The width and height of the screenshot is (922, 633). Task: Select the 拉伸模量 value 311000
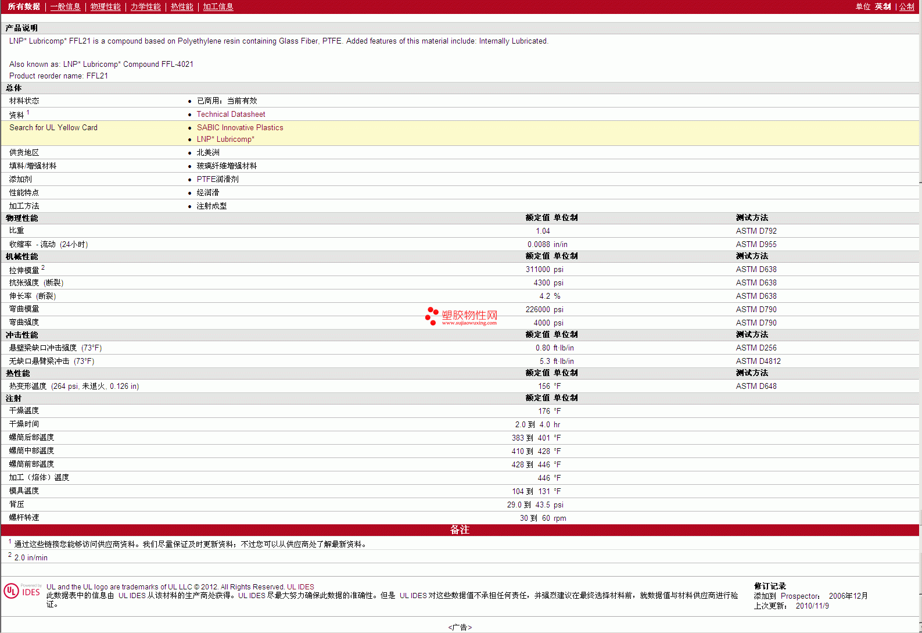click(538, 270)
